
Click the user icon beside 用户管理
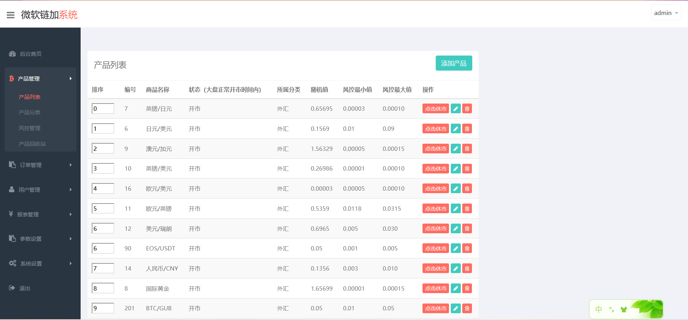coord(12,189)
